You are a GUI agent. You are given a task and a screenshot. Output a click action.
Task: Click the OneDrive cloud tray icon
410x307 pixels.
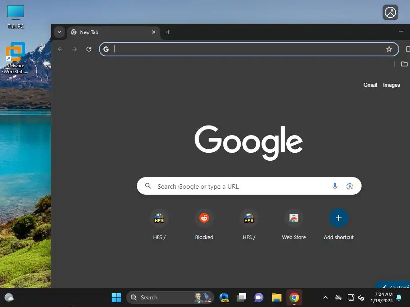coord(338,297)
